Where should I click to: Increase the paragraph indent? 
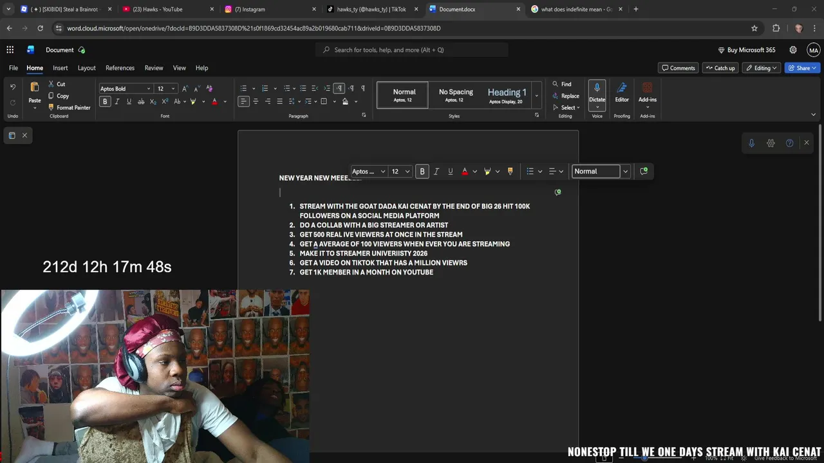click(327, 89)
